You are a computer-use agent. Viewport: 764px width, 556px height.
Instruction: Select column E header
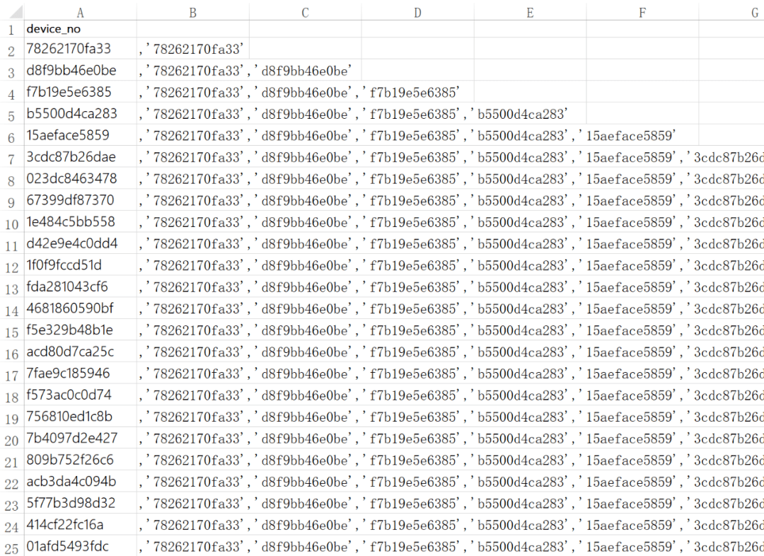(530, 12)
